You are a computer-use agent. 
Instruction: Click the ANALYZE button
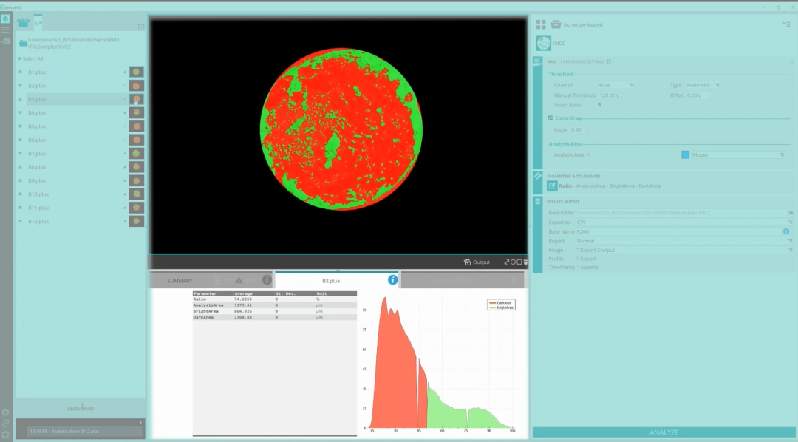pos(664,432)
